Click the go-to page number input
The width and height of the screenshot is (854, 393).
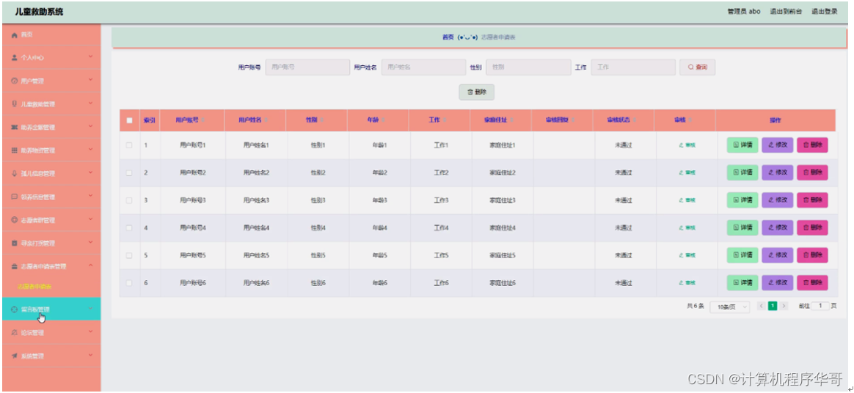click(820, 306)
